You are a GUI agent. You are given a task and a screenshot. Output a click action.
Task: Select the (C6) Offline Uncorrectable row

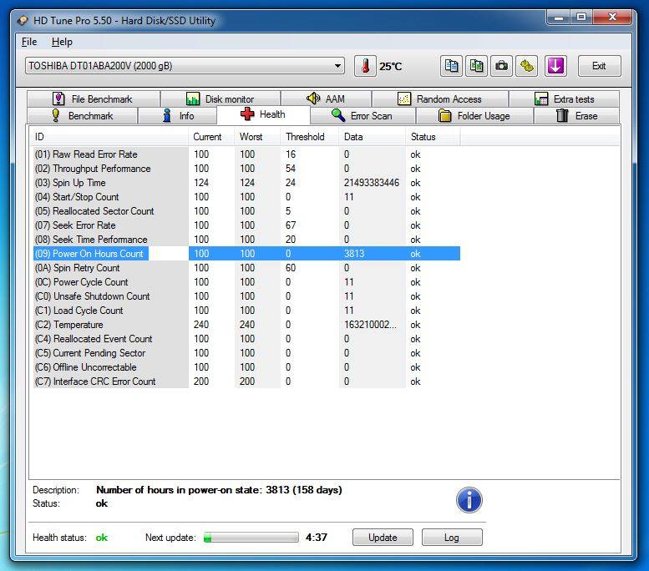coord(246,367)
